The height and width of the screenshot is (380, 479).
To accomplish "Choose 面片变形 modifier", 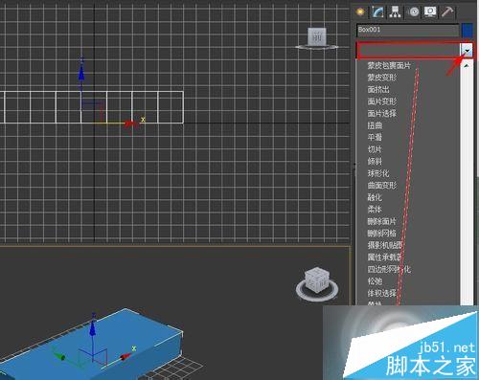I will [x=382, y=101].
